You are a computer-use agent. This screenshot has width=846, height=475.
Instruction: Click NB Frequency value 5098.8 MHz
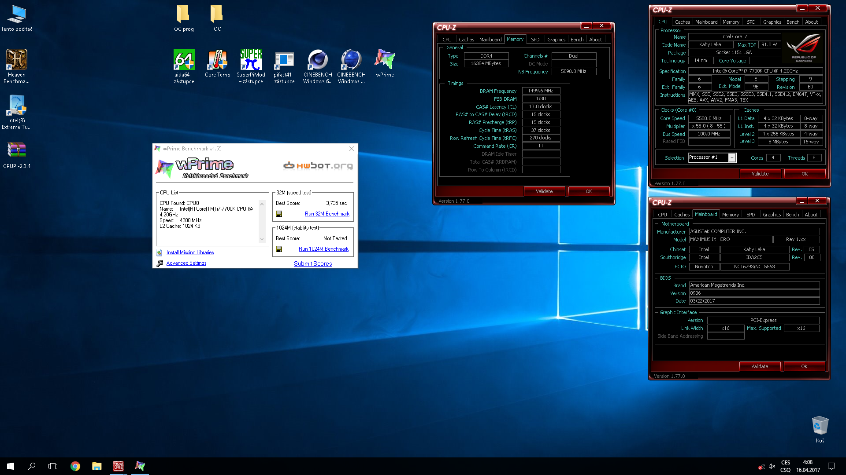573,72
